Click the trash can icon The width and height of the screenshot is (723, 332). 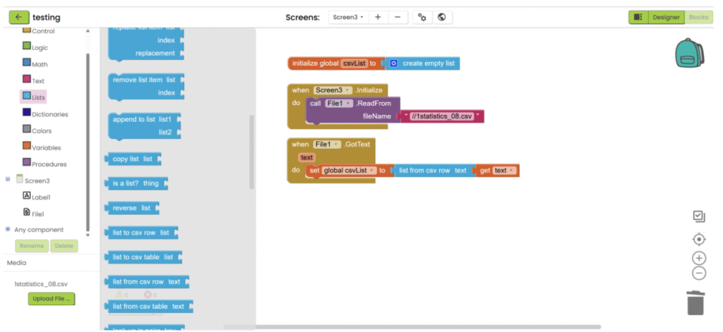695,302
